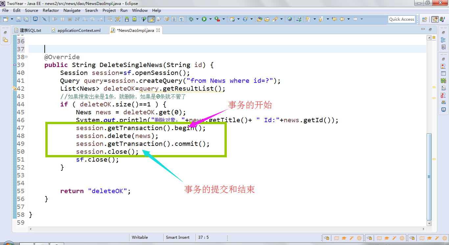
Task: Toggle Word Wrap in editor toolbar
Action: pyautogui.click(x=166, y=19)
